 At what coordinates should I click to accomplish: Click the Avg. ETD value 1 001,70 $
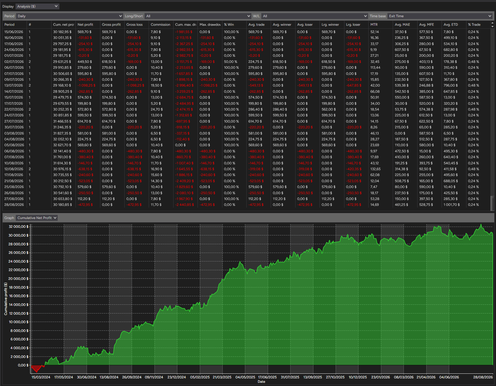click(452, 205)
